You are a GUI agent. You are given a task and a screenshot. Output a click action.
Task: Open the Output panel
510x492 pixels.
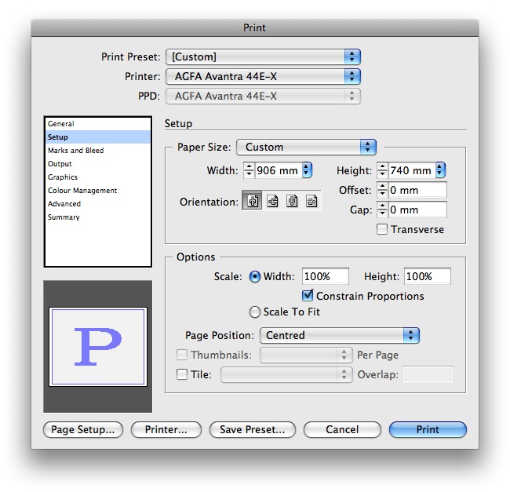[98, 164]
